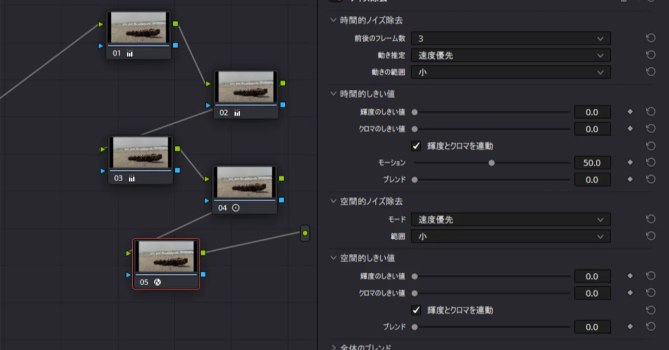The height and width of the screenshot is (350, 669).
Task: Reset クロマのしきい値 under 空間的しきい値
Action: coord(651,293)
